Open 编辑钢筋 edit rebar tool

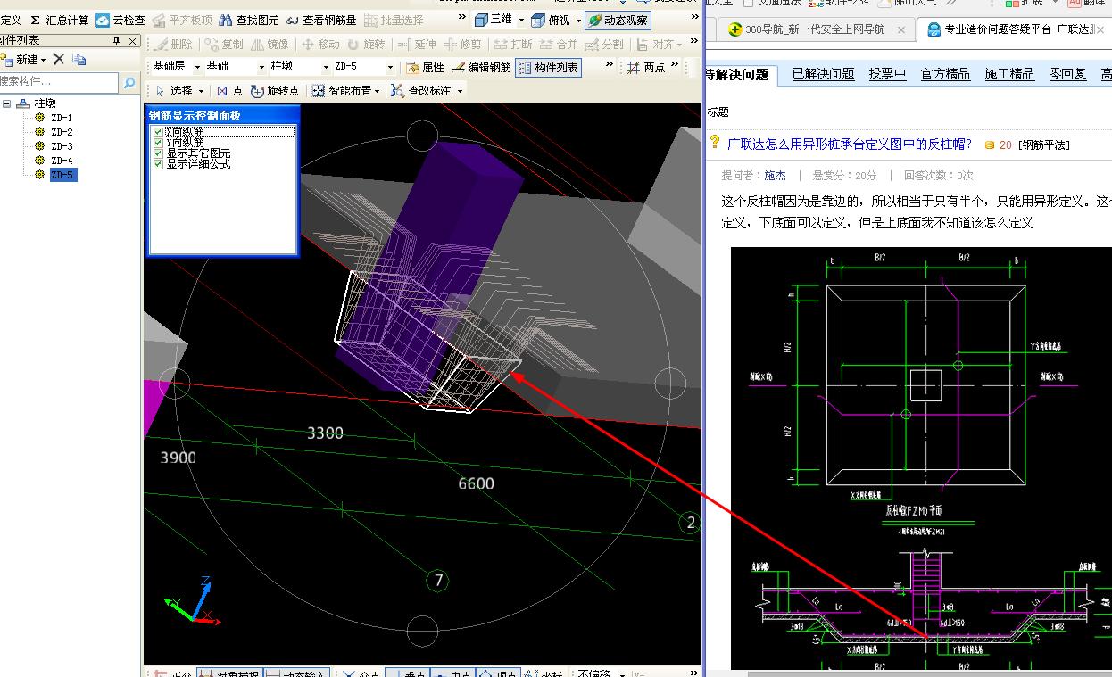point(481,67)
